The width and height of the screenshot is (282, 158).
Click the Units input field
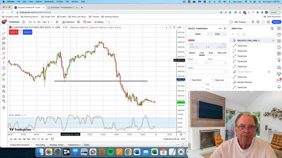[x=208, y=72]
